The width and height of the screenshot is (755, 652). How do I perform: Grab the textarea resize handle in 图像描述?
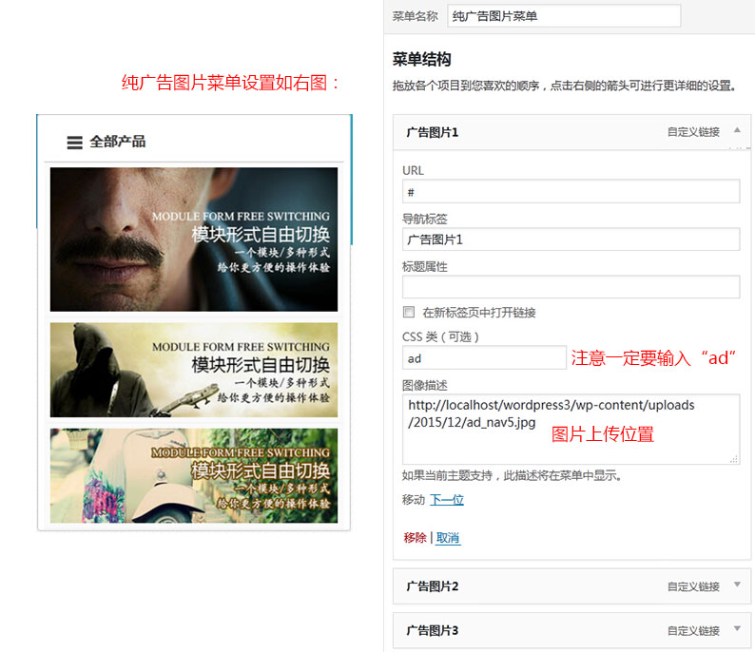(x=733, y=458)
